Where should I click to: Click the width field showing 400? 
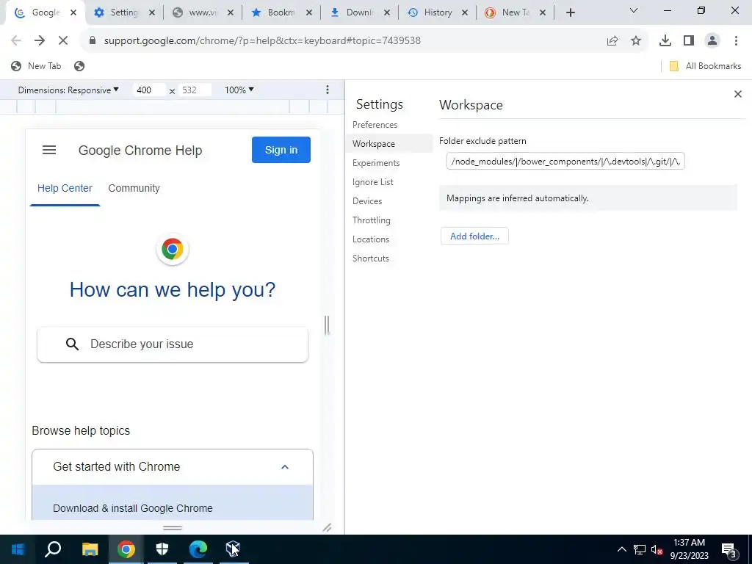[149, 90]
